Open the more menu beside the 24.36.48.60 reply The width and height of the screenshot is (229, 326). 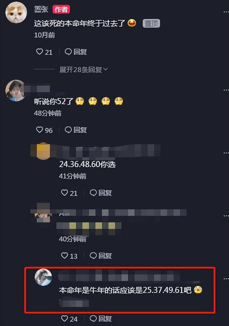click(226, 153)
